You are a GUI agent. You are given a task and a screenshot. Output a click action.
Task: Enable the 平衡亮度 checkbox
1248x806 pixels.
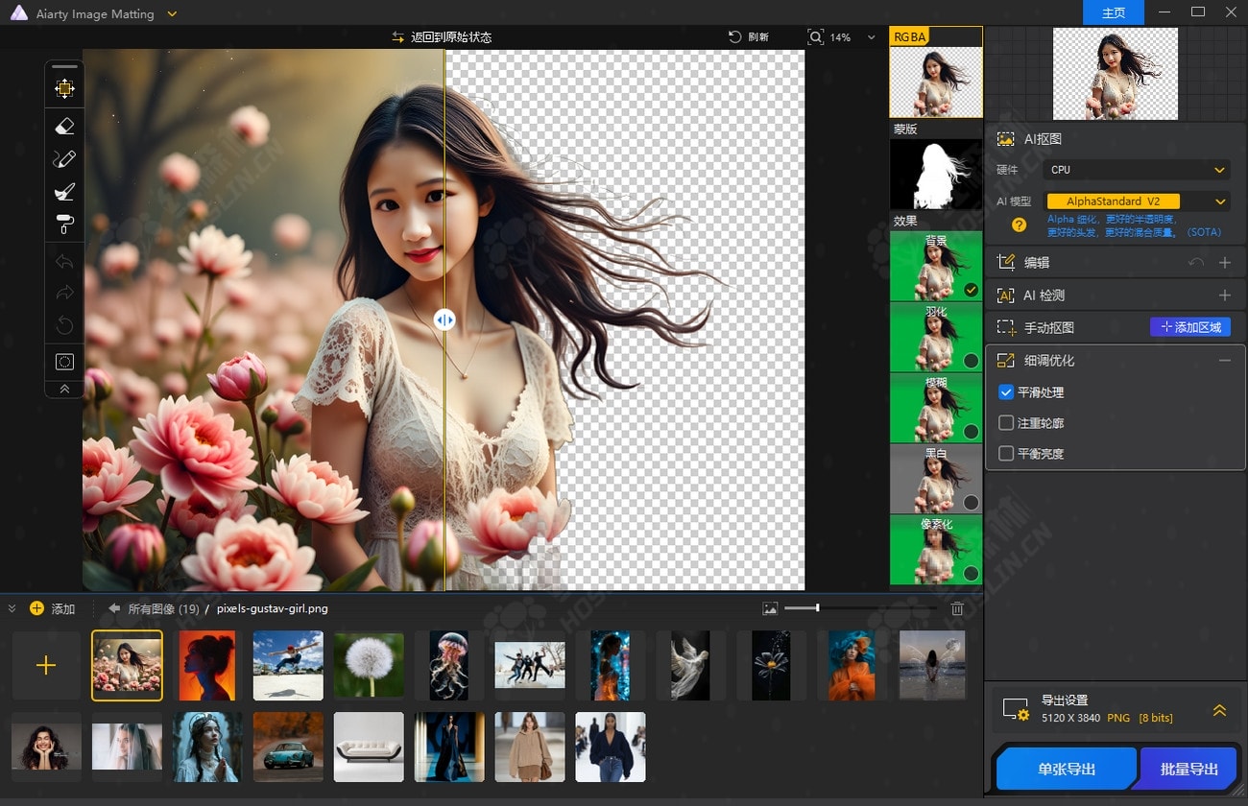pos(1006,454)
